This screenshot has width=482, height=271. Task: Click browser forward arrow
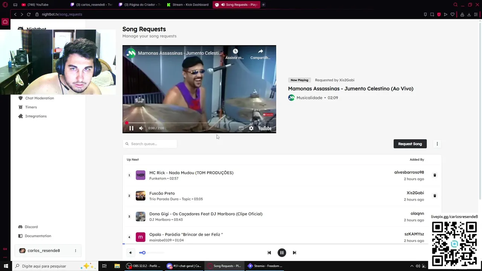pos(22,14)
